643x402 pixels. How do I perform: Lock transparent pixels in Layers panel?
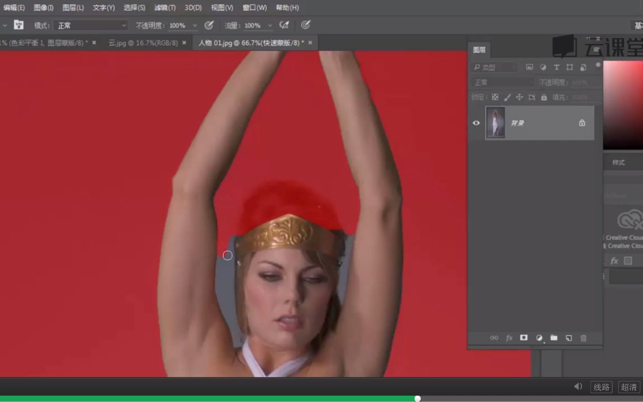(495, 97)
